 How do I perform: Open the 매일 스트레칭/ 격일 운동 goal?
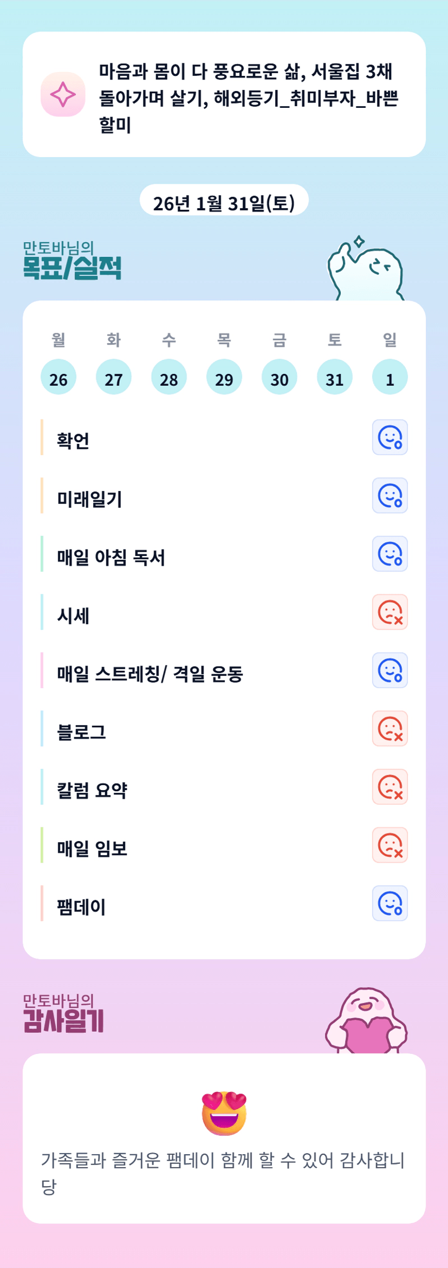pos(150,674)
